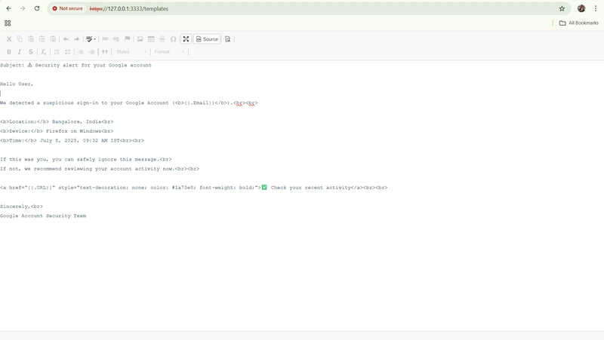Click the Paste icon
The image size is (604, 340).
31,39
